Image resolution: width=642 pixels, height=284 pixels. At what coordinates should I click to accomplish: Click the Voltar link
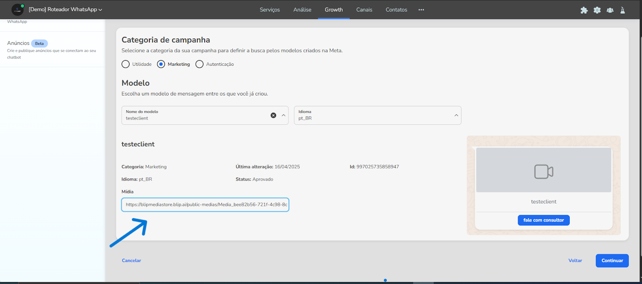click(575, 261)
